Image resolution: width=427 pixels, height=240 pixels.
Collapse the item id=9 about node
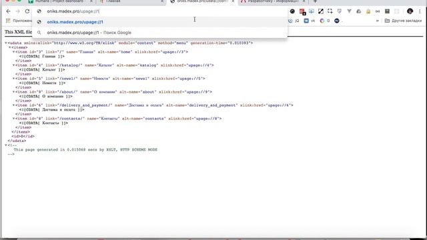tap(13, 92)
